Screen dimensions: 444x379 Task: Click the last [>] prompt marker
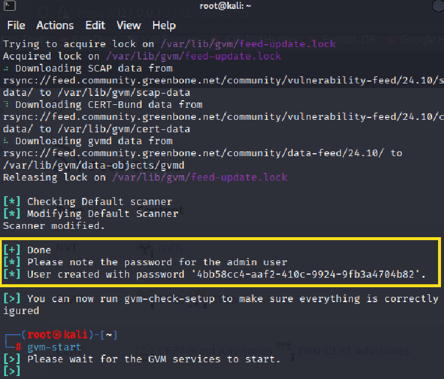(12, 371)
